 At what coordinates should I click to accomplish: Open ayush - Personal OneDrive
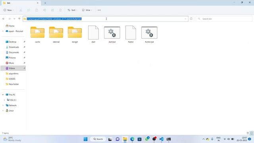click(14, 31)
